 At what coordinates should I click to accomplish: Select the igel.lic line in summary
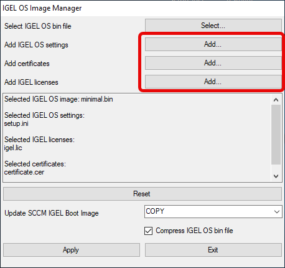pos(13,148)
